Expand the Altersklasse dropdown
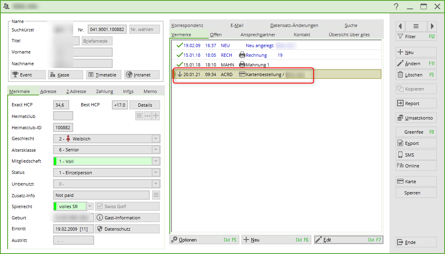The width and height of the screenshot is (445, 254). tap(156, 150)
